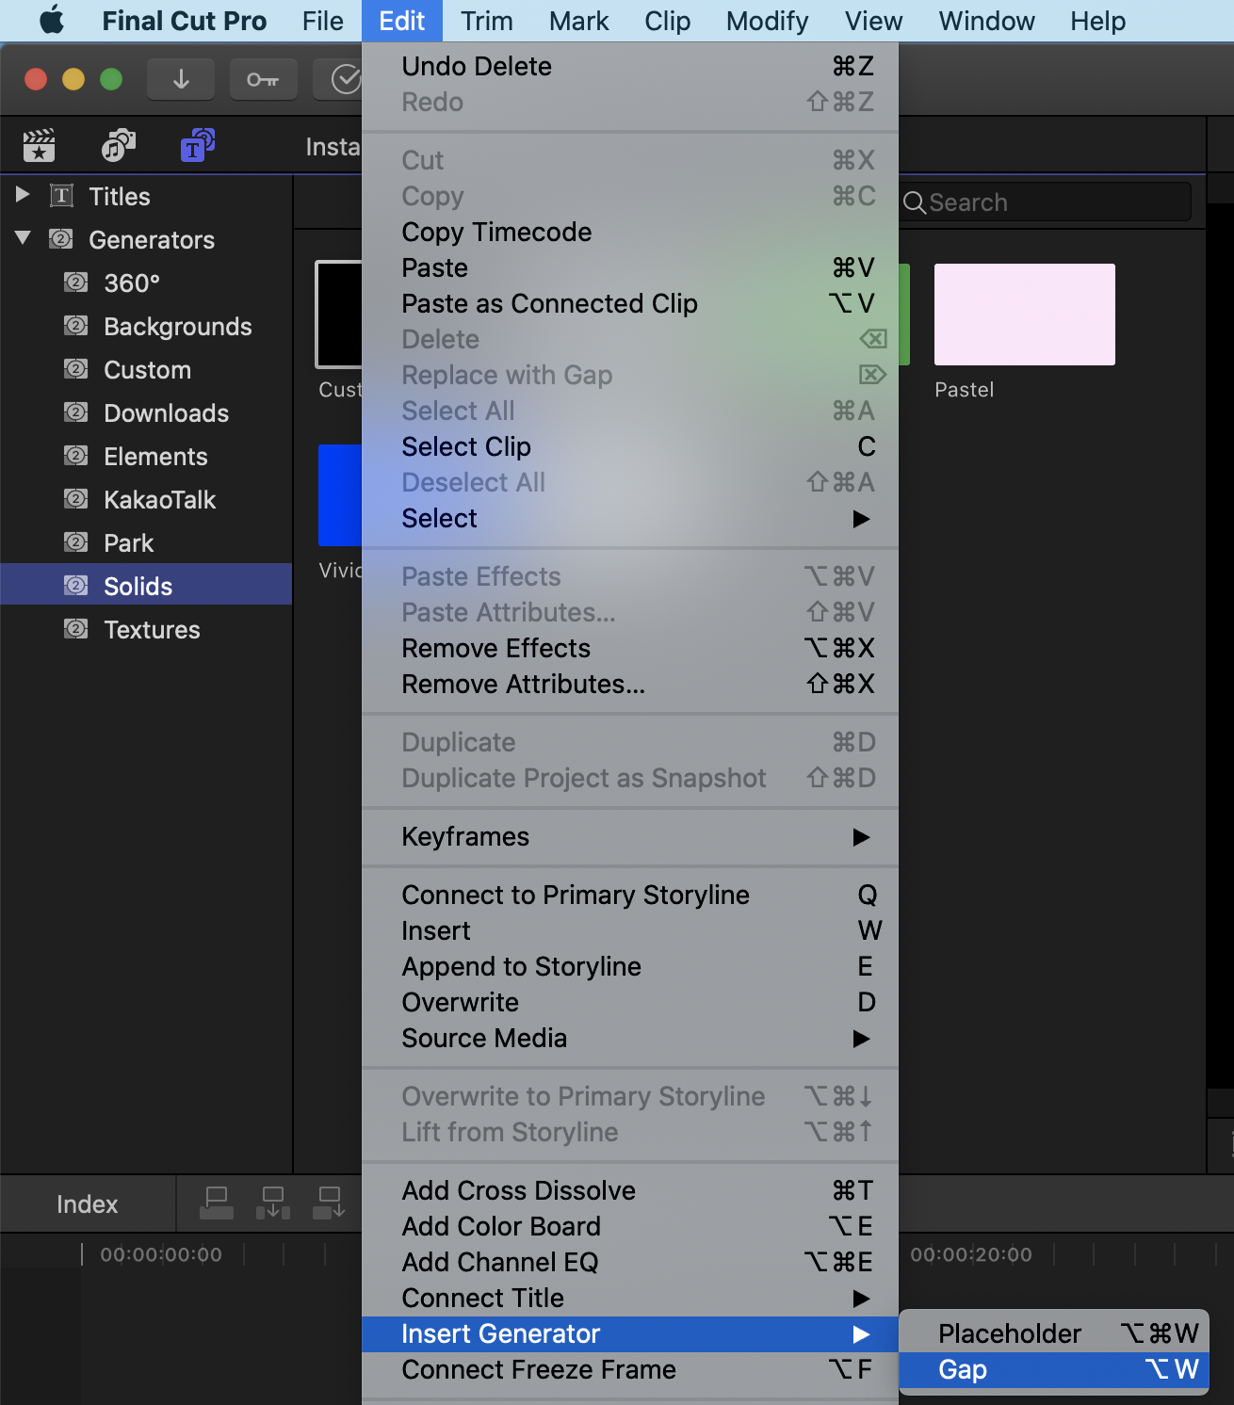Click the generator search field
The width and height of the screenshot is (1234, 1405).
(x=1046, y=202)
